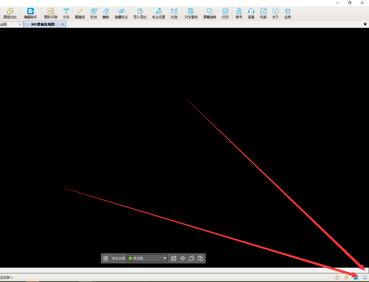This screenshot has height=282, width=369.
Task: Open the 导入导出 import/export menu
Action: click(140, 13)
